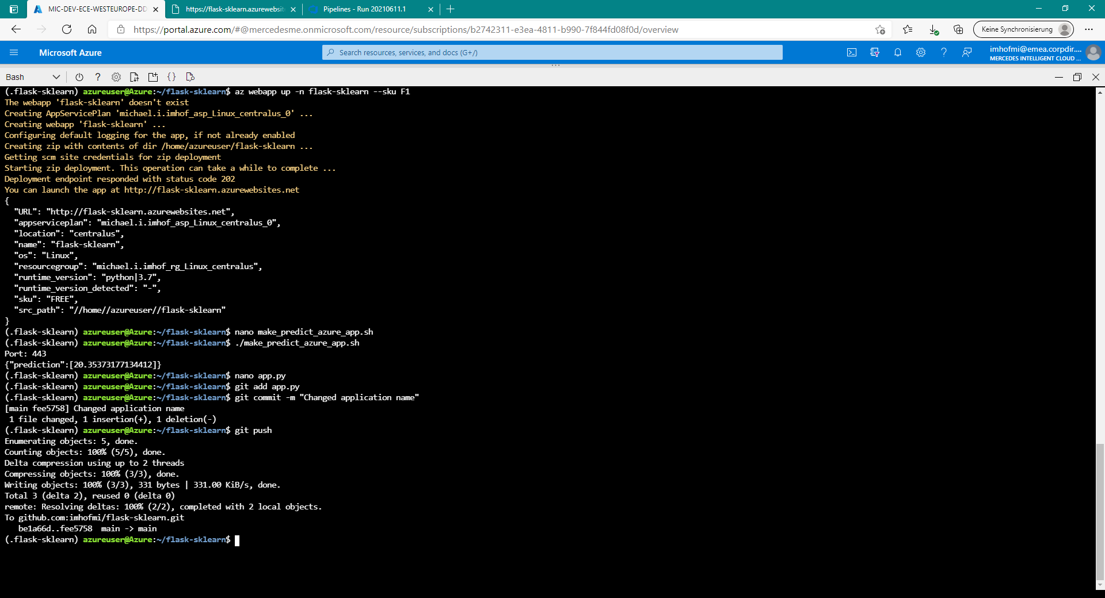Open new session icon in Cloud Shell
This screenshot has height=598, width=1105.
pyautogui.click(x=153, y=77)
